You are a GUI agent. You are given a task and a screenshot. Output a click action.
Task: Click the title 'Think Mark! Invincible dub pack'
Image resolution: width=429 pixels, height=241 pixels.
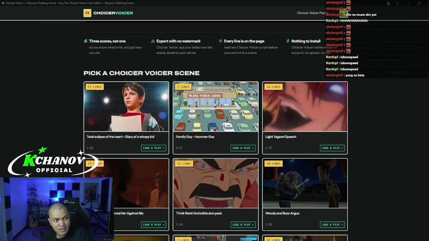199,213
